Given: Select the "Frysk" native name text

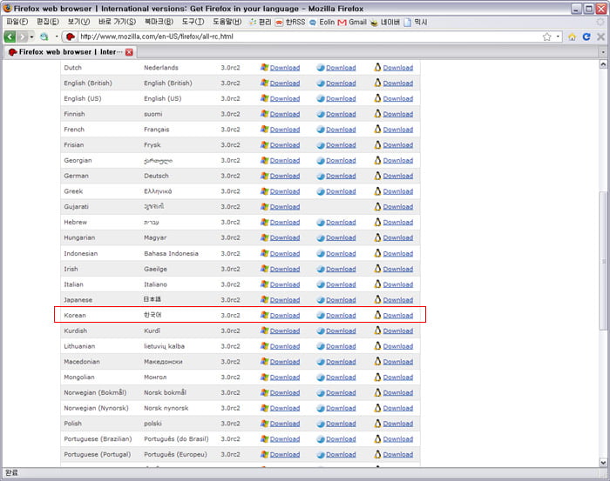Looking at the screenshot, I should click(152, 144).
